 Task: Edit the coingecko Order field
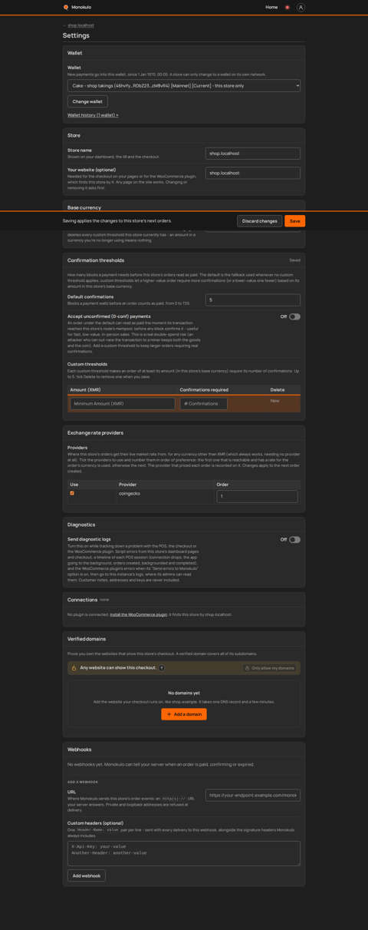click(x=258, y=497)
